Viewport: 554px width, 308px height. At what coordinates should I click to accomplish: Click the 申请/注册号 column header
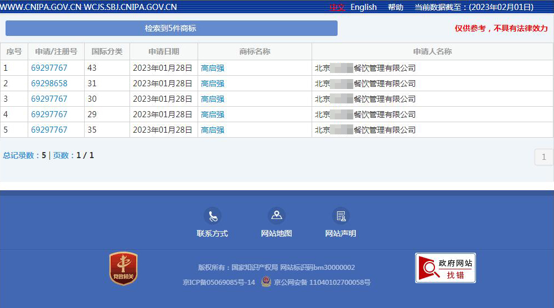[56, 51]
